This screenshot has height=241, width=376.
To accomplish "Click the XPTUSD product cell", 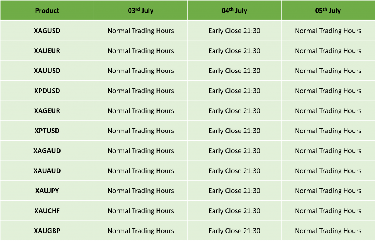I will pyautogui.click(x=47, y=131).
